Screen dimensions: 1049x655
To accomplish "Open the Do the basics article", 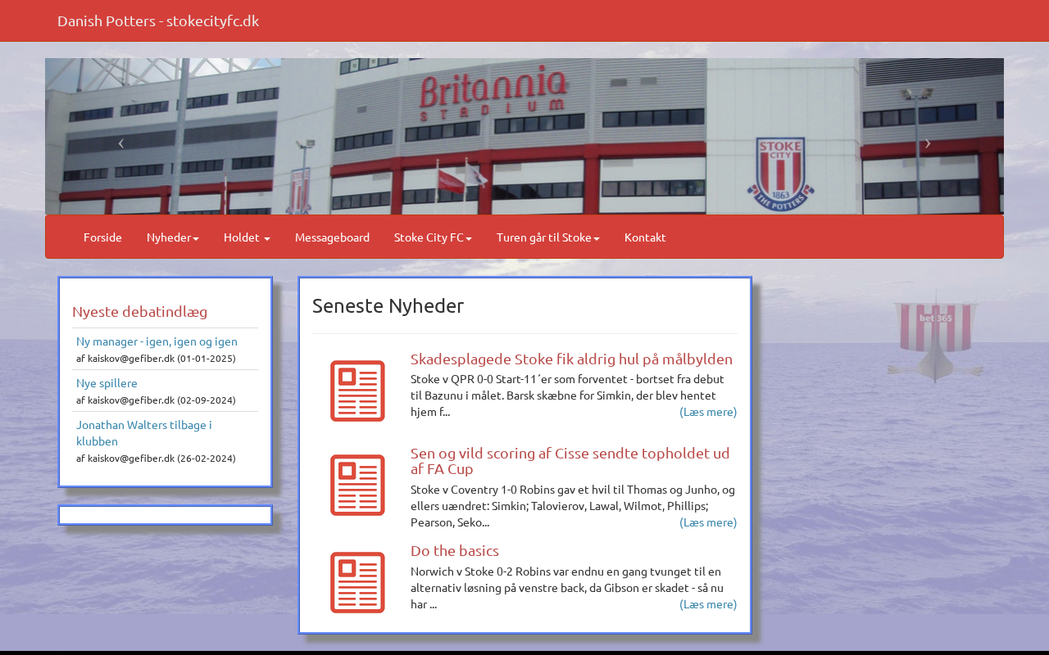I will tap(455, 550).
